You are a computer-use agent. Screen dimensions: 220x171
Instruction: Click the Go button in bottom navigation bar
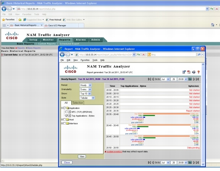click(x=190, y=163)
